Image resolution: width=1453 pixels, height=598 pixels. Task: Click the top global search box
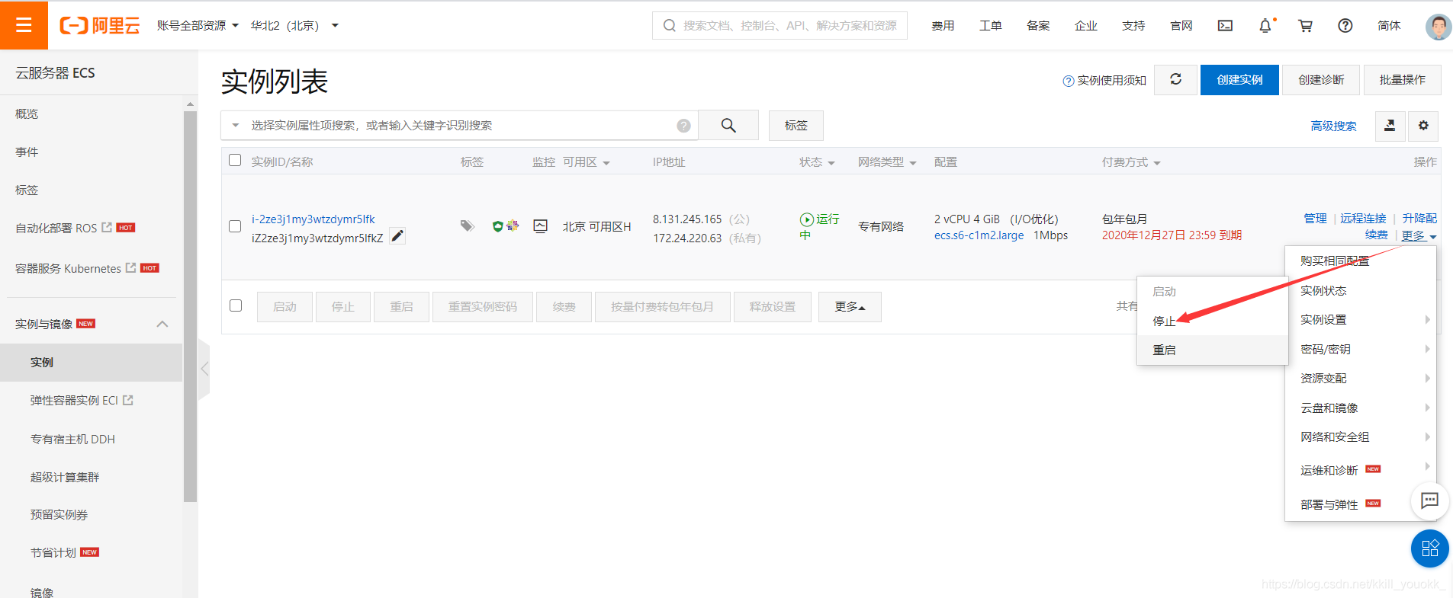[780, 26]
